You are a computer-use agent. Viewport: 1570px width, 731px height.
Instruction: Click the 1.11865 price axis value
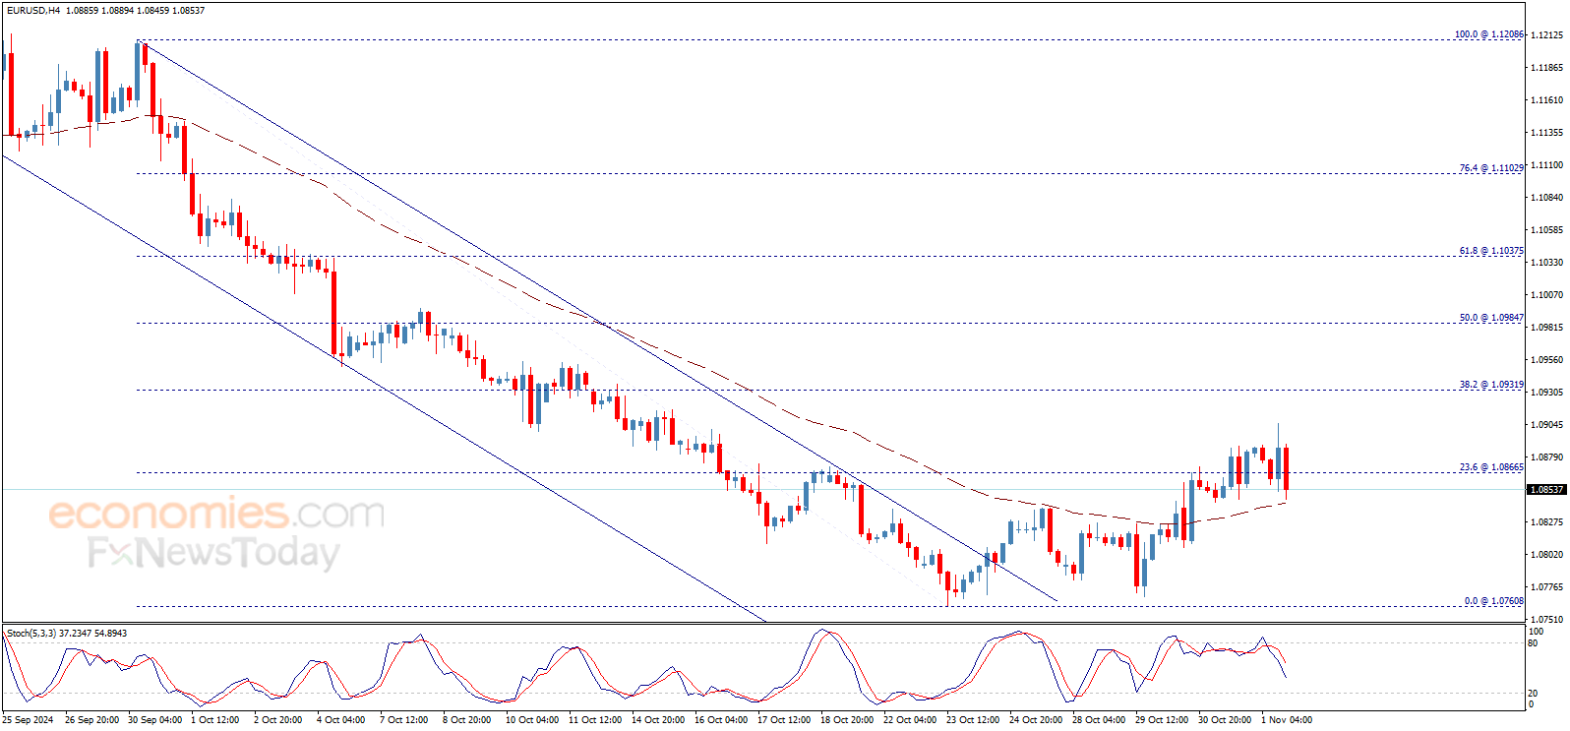[1546, 68]
